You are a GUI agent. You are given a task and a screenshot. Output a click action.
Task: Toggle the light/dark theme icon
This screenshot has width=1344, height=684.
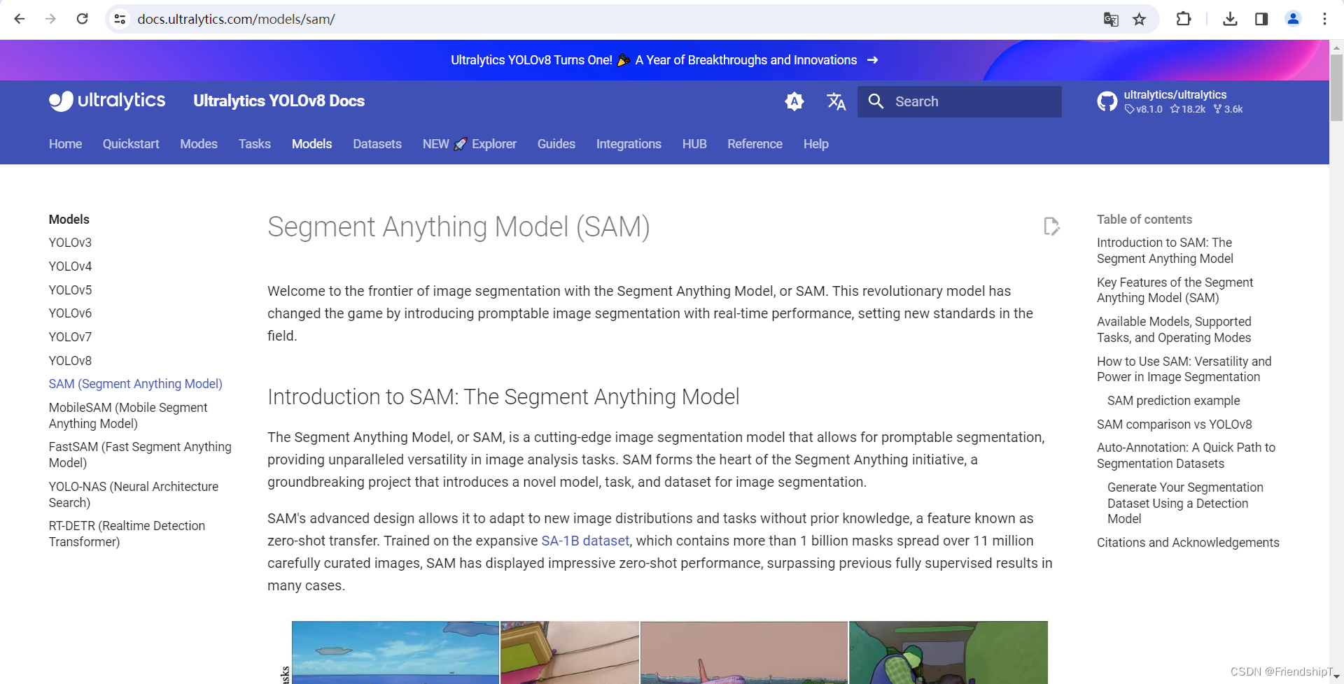[x=794, y=101]
